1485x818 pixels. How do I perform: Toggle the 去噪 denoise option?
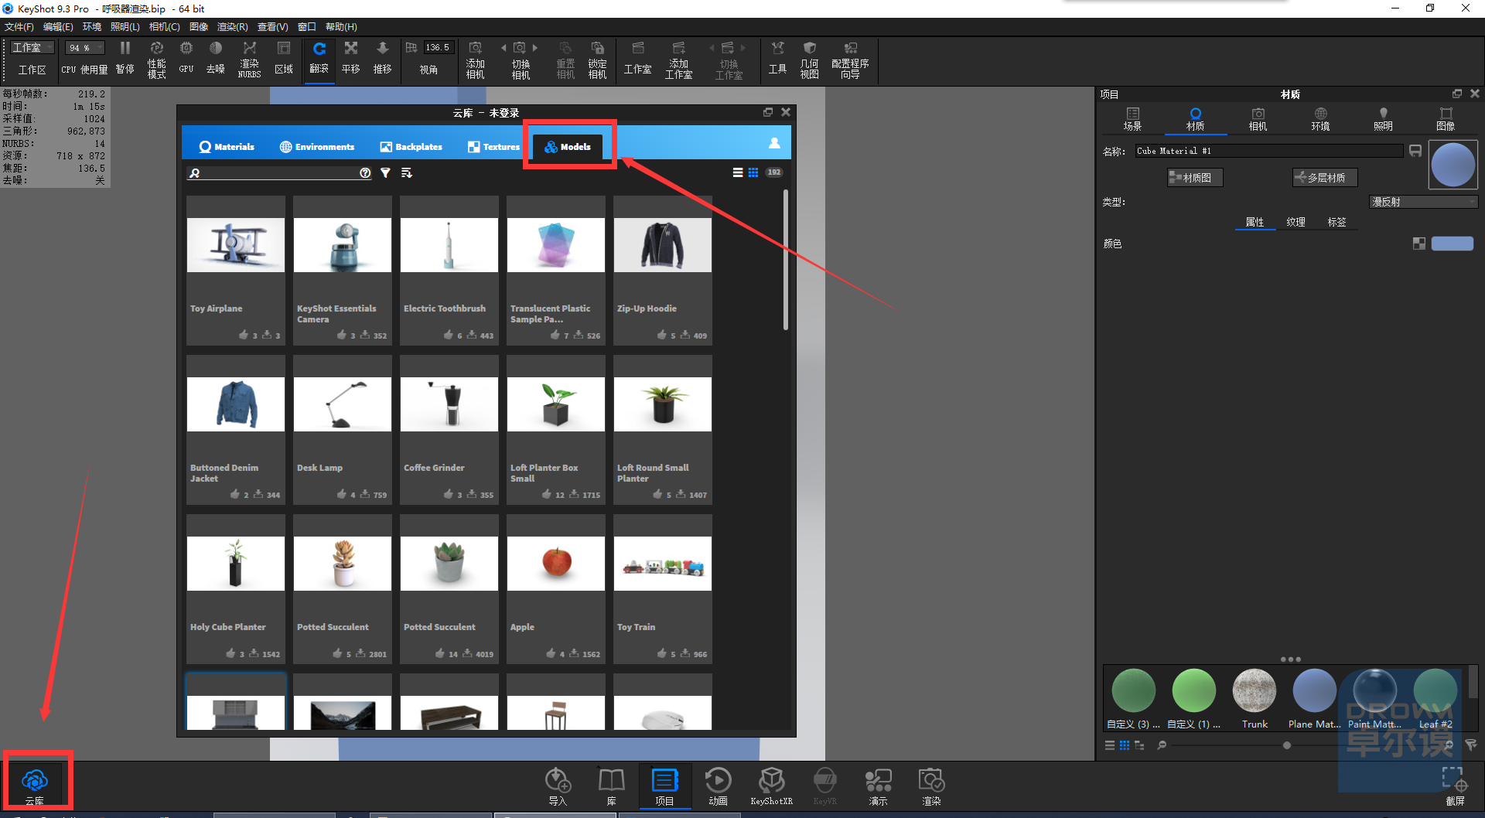[x=216, y=58]
